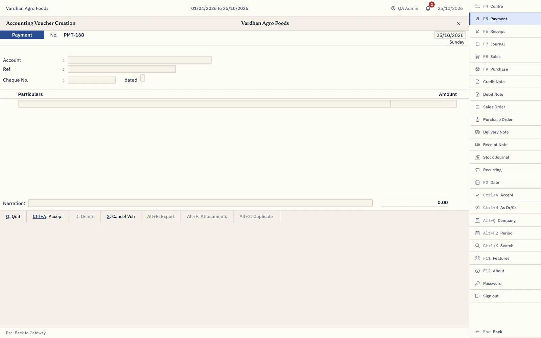Focus the Cheque No. input field
This screenshot has height=338, width=541.
click(92, 80)
